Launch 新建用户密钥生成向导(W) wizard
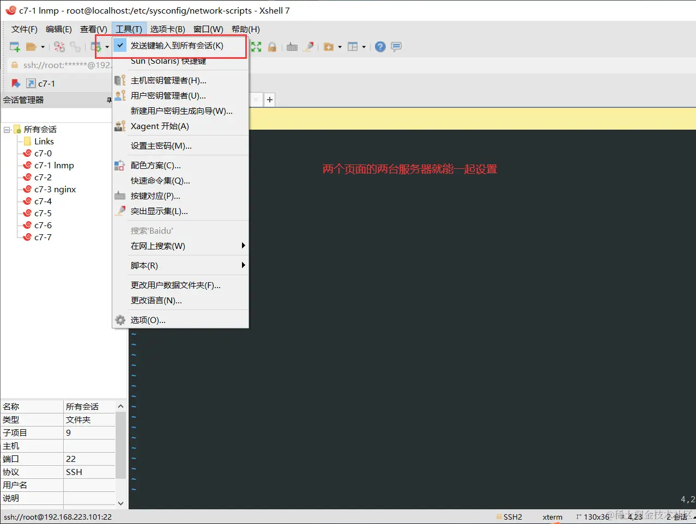 (x=180, y=111)
